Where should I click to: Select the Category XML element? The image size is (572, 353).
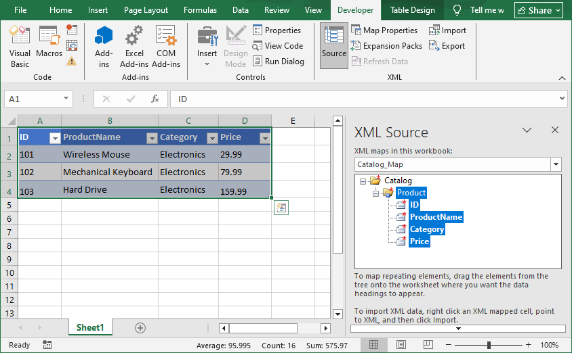coord(427,229)
